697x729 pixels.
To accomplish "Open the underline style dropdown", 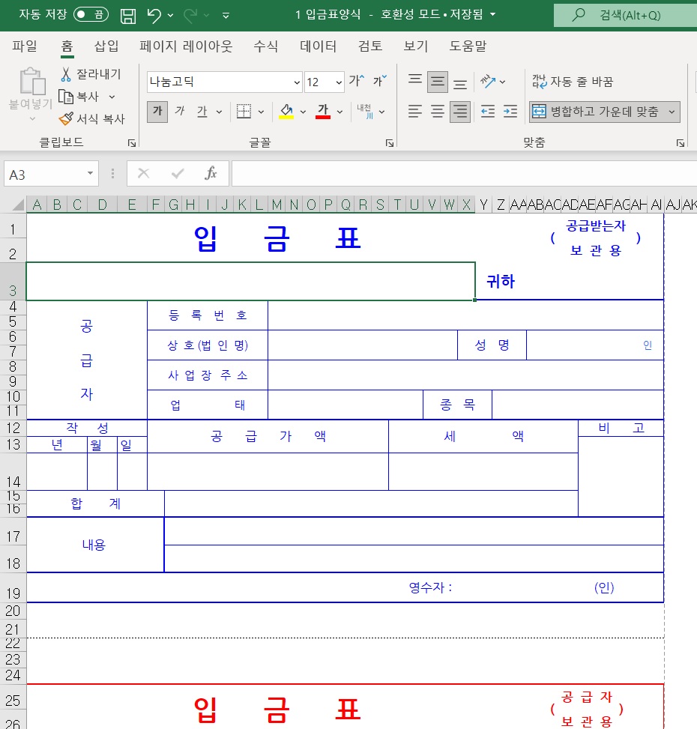I will (219, 112).
